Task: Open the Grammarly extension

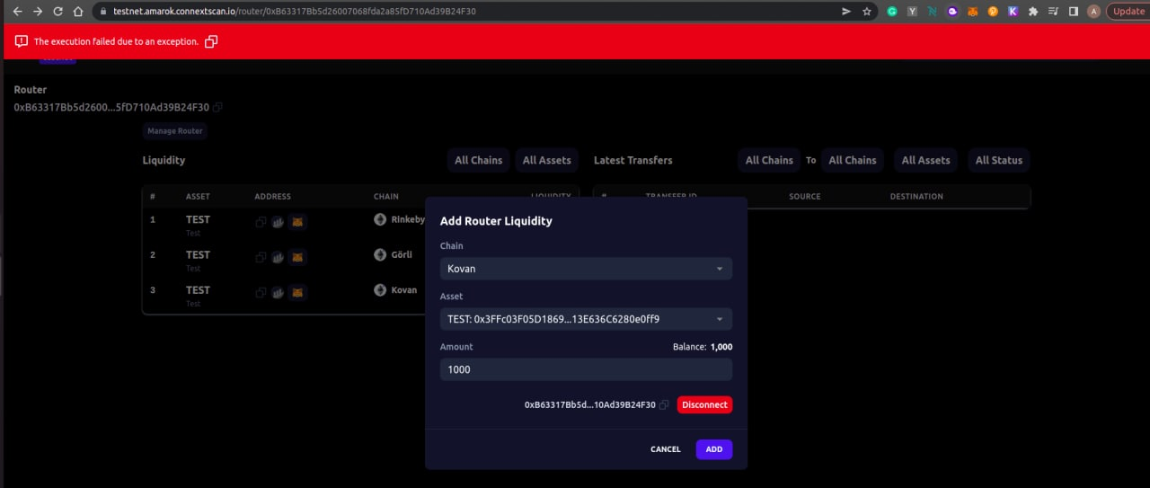Action: (x=892, y=12)
